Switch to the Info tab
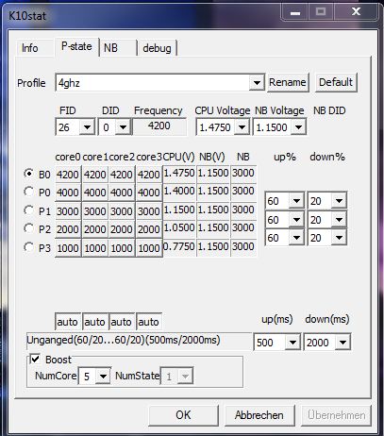This screenshot has width=384, height=436. pos(34,48)
